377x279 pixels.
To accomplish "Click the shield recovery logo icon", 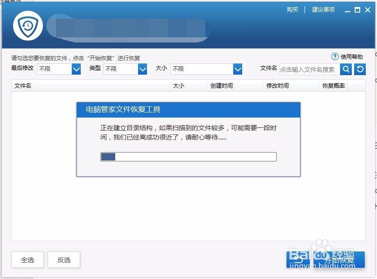I will click(x=28, y=26).
